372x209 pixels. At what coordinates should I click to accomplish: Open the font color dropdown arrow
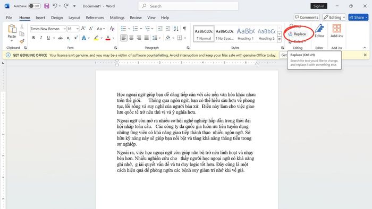click(x=113, y=38)
